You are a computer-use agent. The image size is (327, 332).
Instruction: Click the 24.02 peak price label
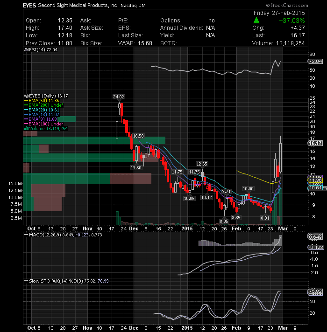pyautogui.click(x=119, y=97)
